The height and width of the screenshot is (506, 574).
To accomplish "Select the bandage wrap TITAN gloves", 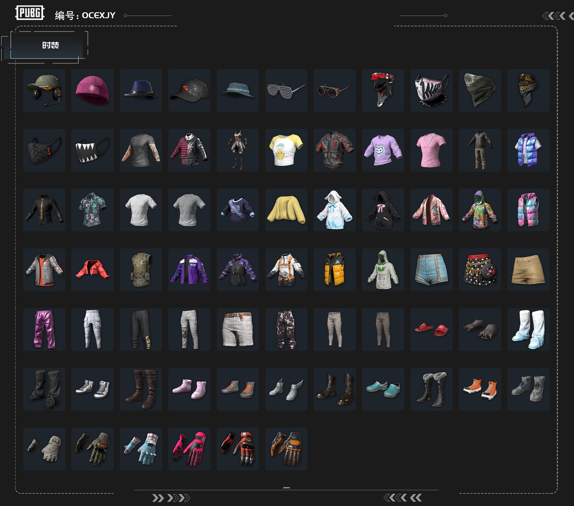I will pos(44,449).
